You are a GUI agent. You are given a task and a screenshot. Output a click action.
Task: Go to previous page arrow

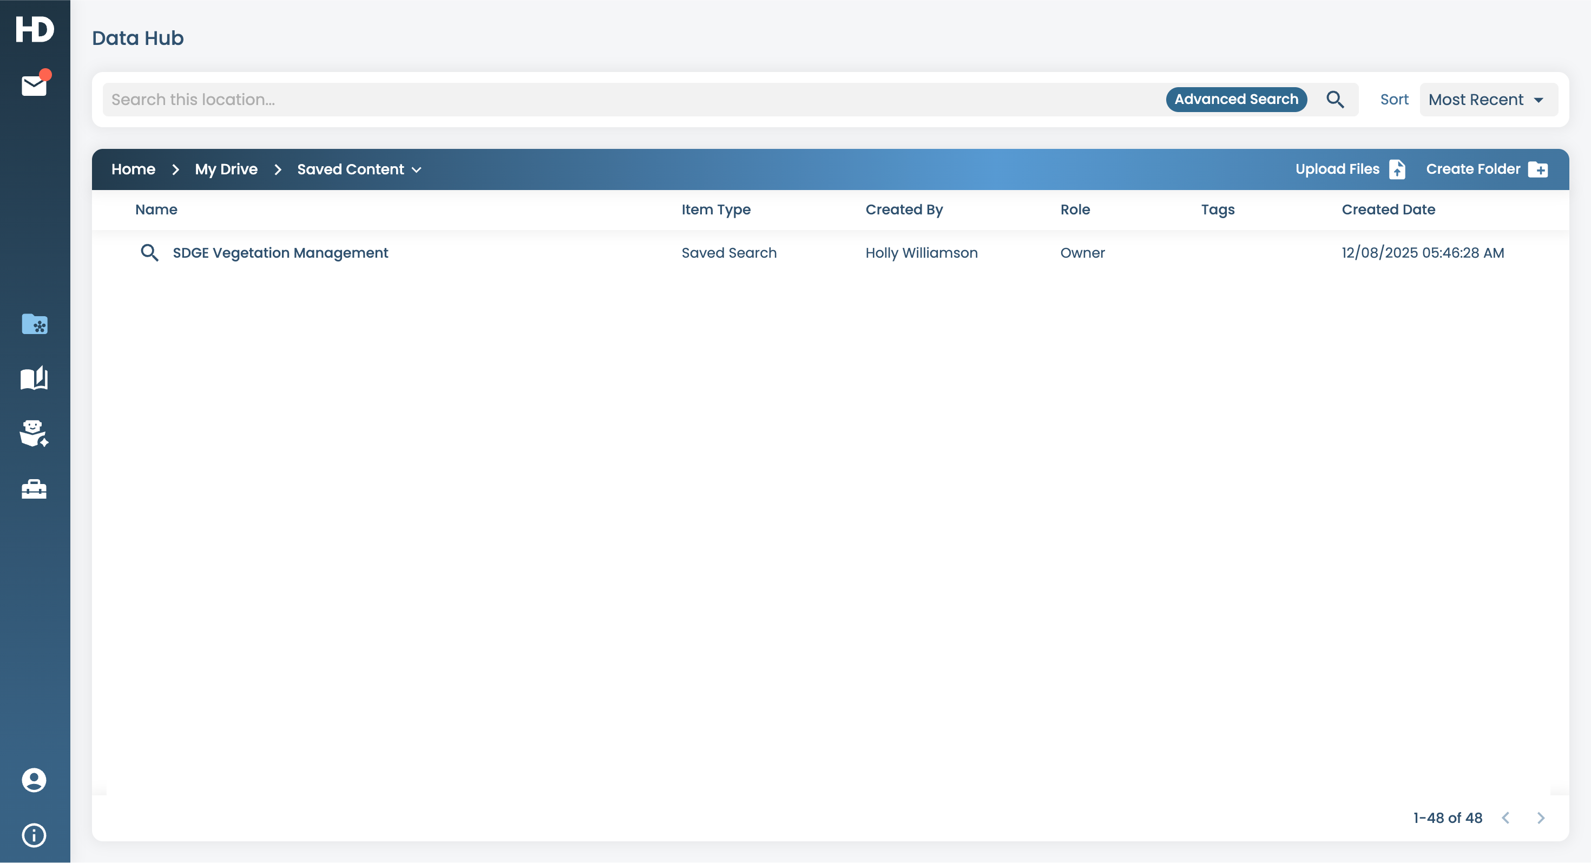tap(1505, 818)
